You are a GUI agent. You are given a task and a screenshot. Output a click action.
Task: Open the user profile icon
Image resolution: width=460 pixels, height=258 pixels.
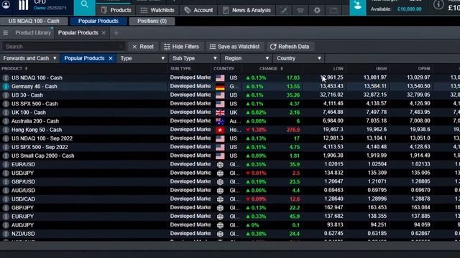[x=6, y=4]
